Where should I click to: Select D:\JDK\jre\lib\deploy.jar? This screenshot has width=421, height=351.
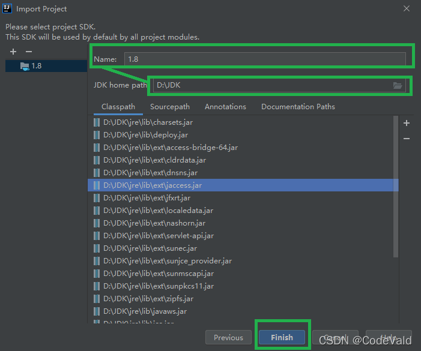243,135
